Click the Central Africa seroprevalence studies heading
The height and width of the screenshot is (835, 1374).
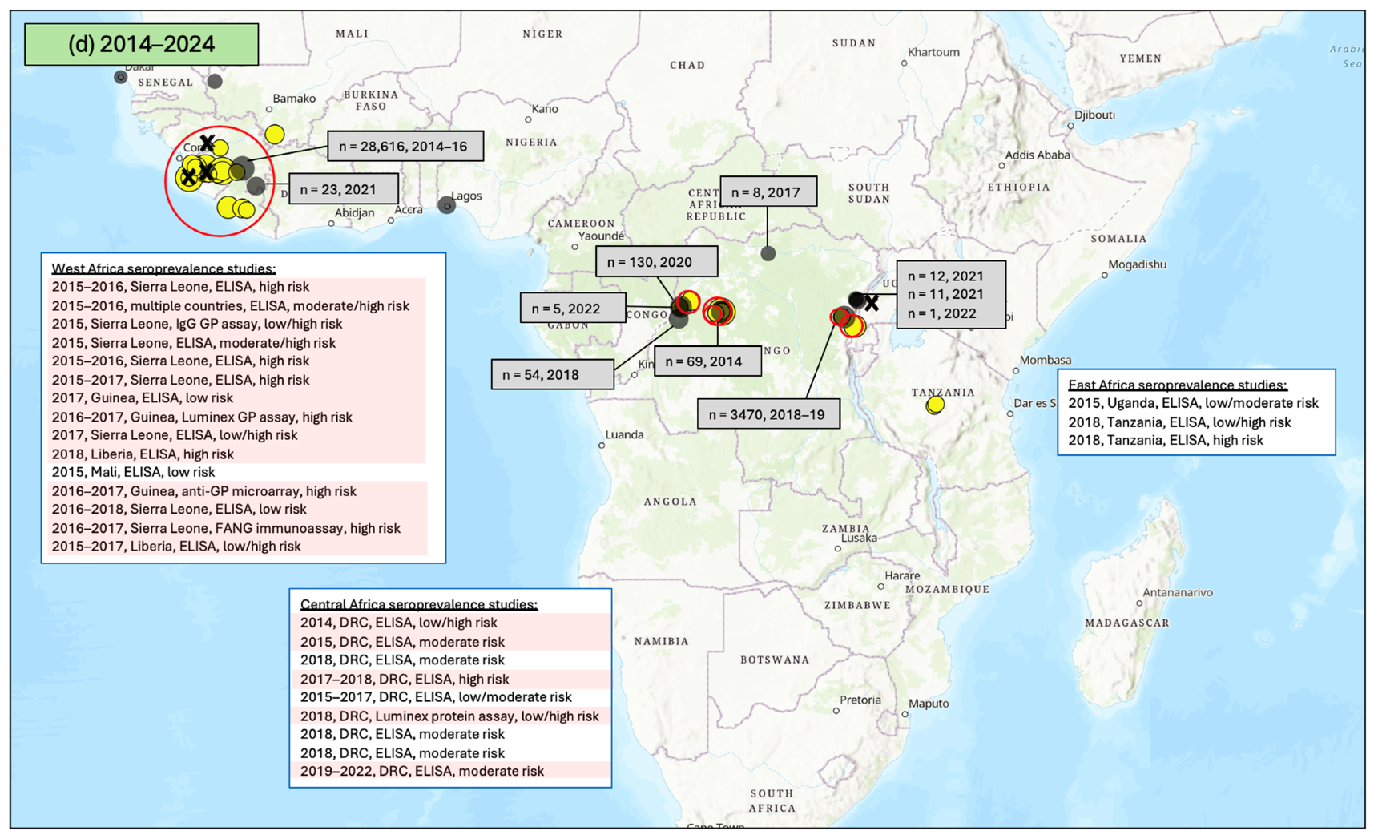coord(418,604)
